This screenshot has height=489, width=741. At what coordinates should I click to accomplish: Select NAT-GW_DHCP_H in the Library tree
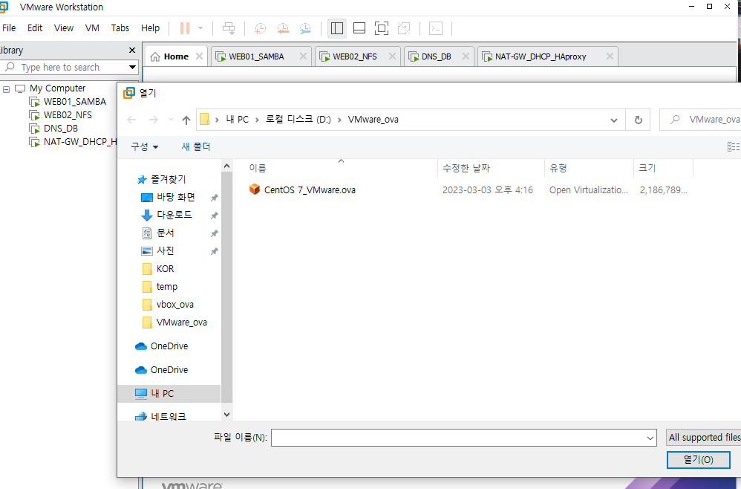73,141
